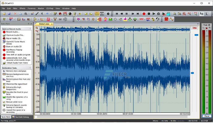Click Open an Audio File... task
The width and height of the screenshot is (213, 123).
15,35
